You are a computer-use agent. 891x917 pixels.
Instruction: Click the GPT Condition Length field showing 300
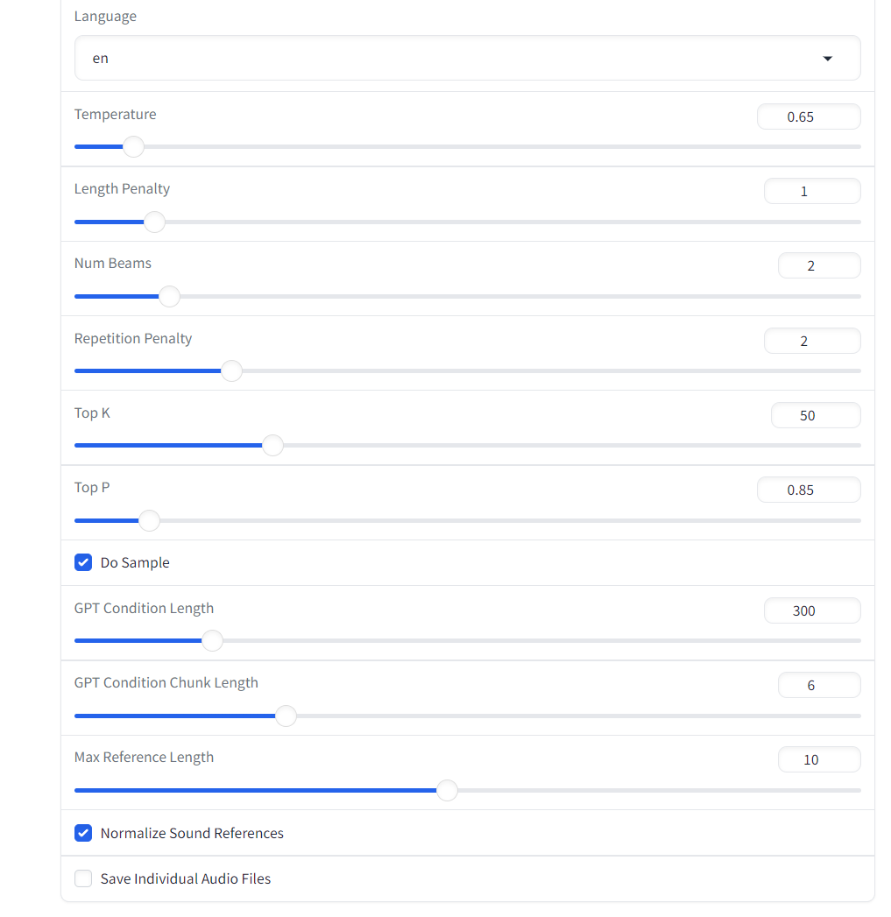pyautogui.click(x=811, y=610)
